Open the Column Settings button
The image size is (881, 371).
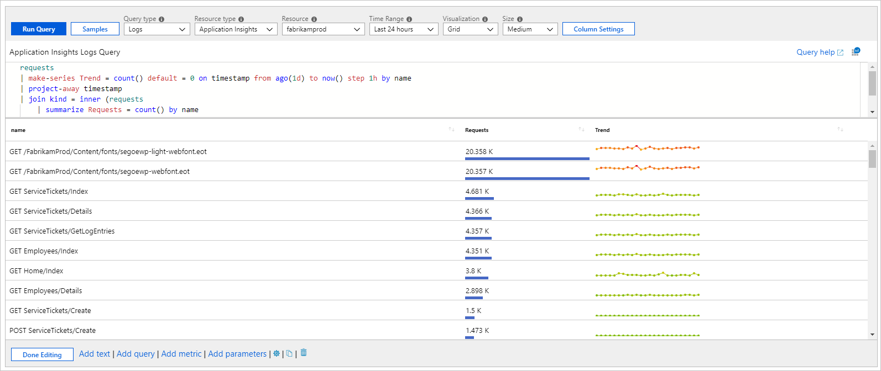[598, 29]
